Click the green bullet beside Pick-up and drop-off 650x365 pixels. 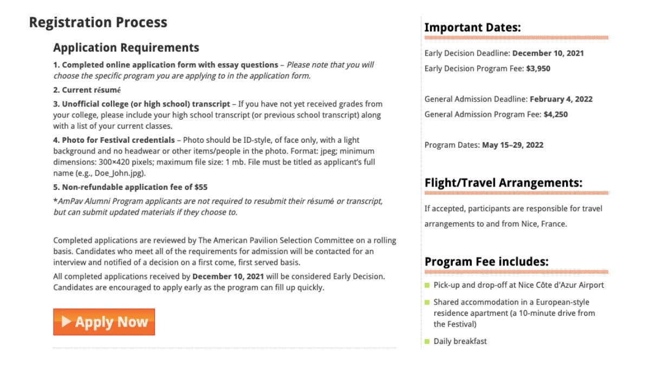[427, 285]
